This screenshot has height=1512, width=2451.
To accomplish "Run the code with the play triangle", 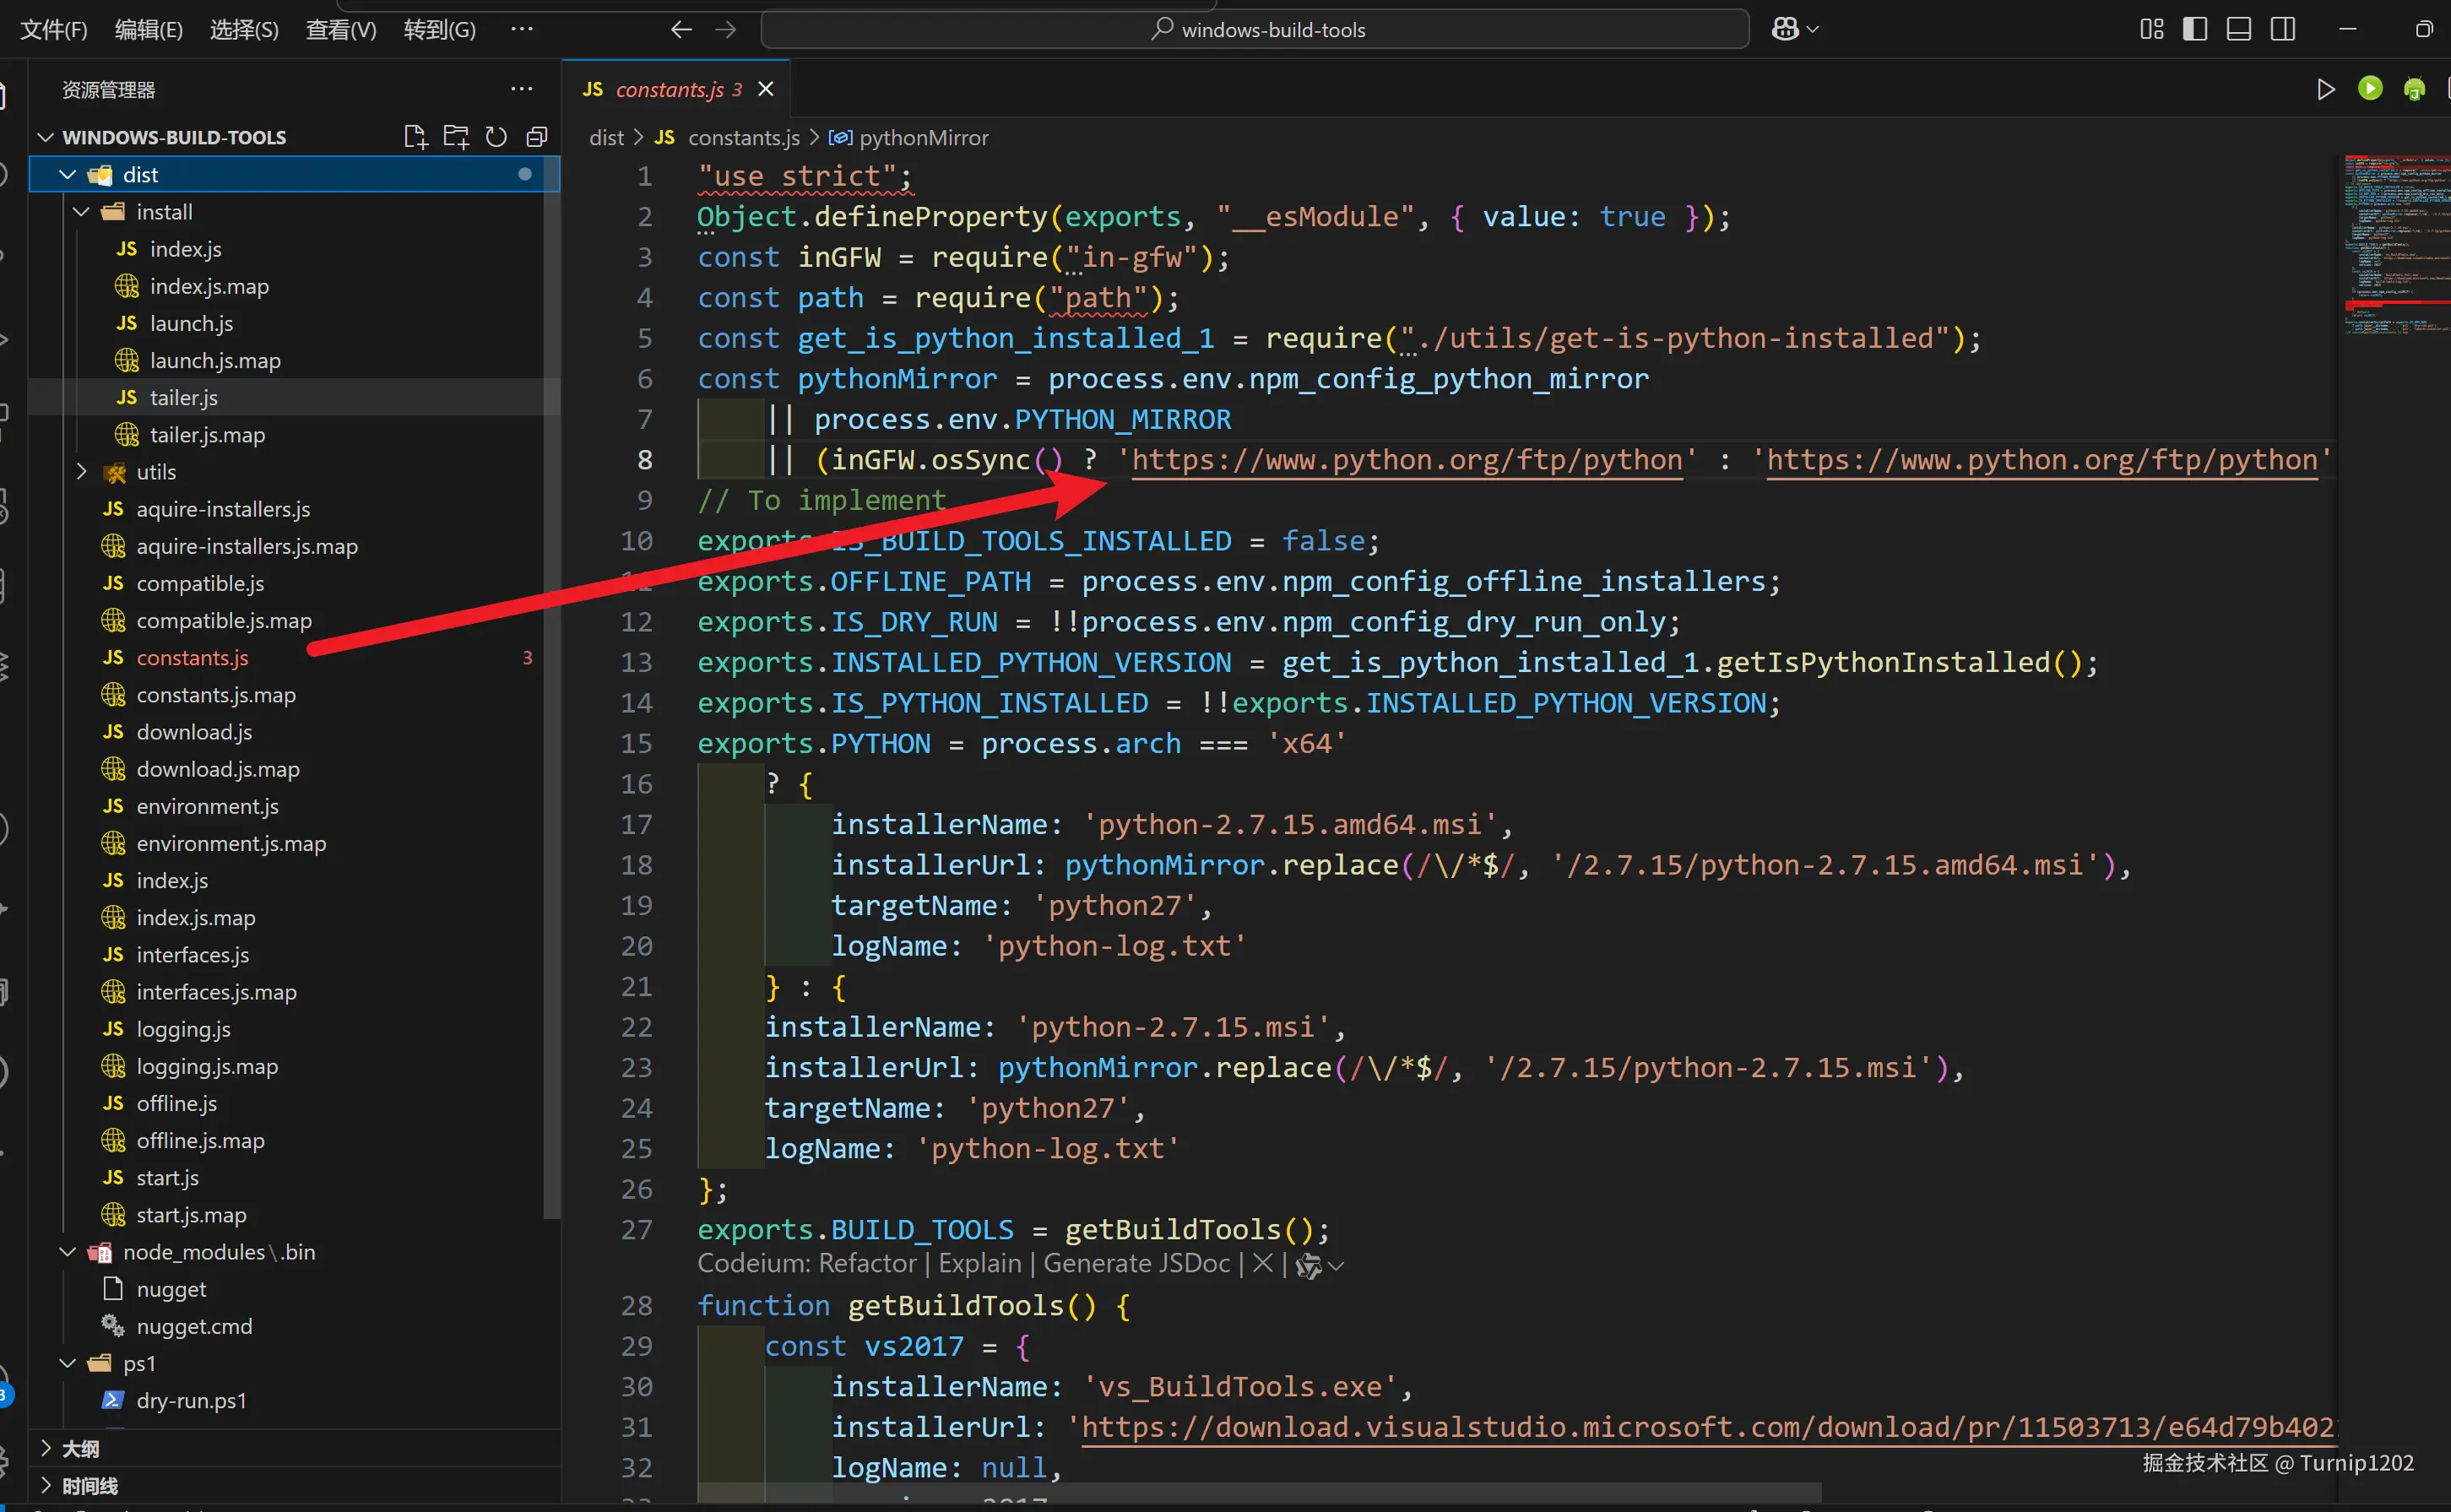I will tap(2326, 89).
